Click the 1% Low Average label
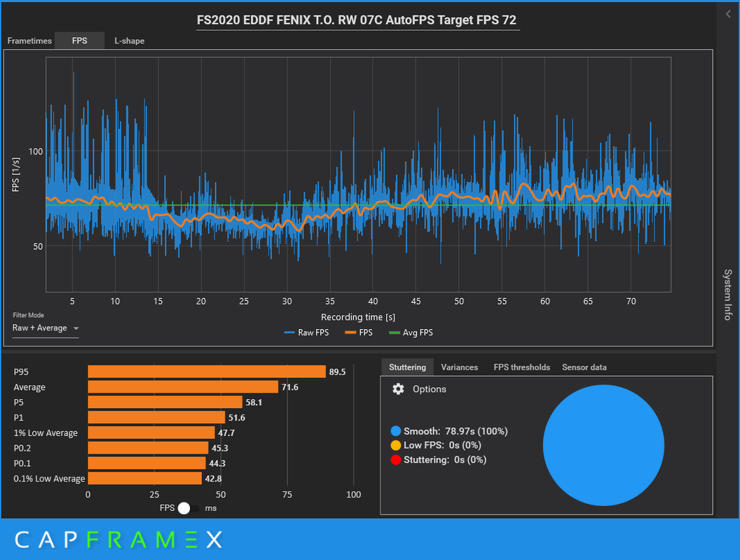The width and height of the screenshot is (740, 560). (46, 433)
